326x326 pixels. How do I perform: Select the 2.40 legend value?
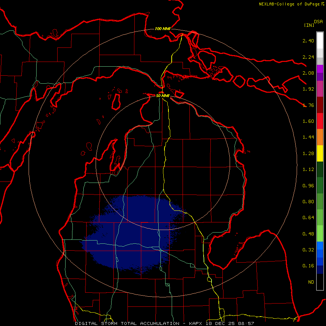click(308, 41)
